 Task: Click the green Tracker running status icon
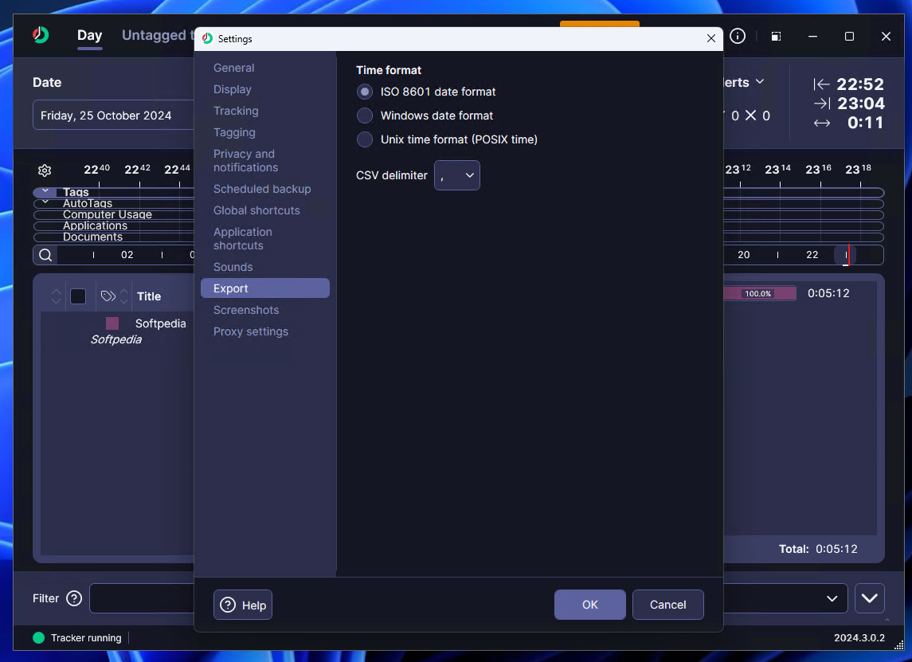[38, 638]
